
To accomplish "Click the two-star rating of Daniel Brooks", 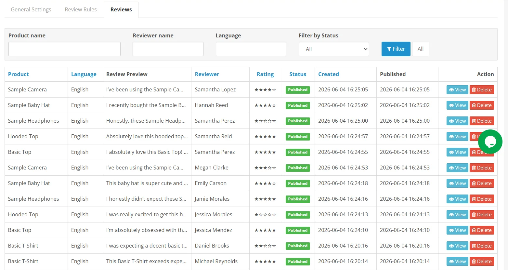I will tap(265, 246).
